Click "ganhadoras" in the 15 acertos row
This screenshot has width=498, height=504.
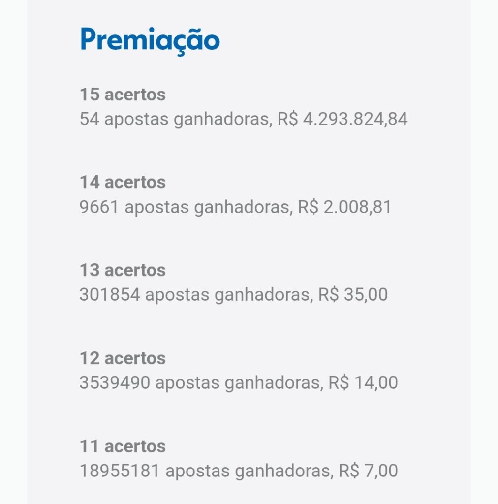222,120
